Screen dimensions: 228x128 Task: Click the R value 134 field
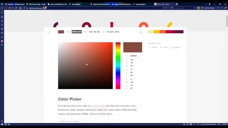click(132, 60)
